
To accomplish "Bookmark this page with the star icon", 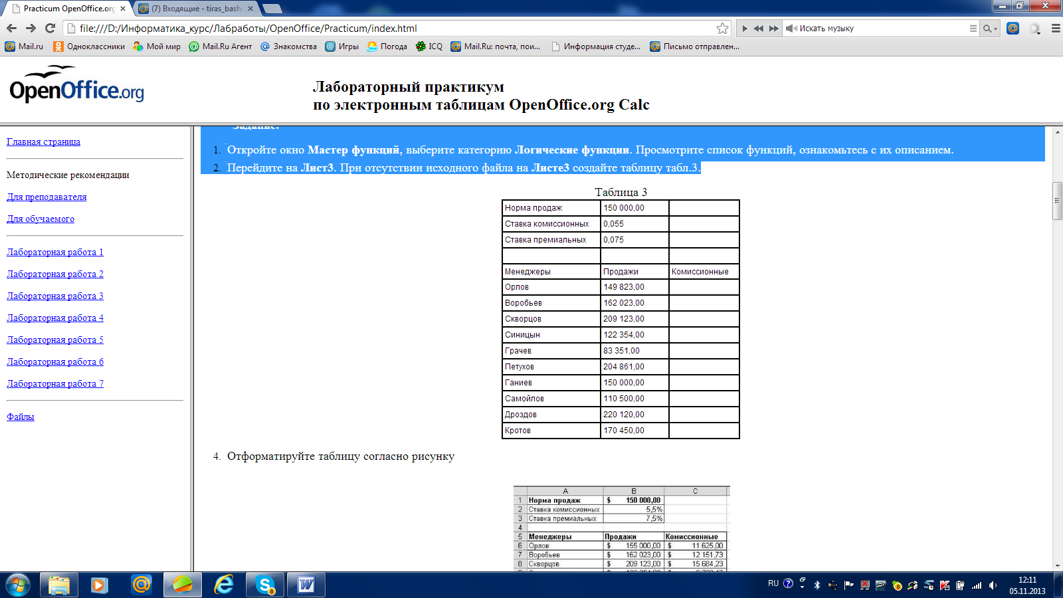I will point(722,28).
